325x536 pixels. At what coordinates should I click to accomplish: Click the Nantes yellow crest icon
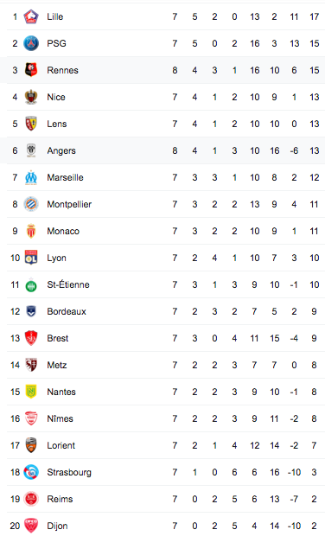pos(31,392)
